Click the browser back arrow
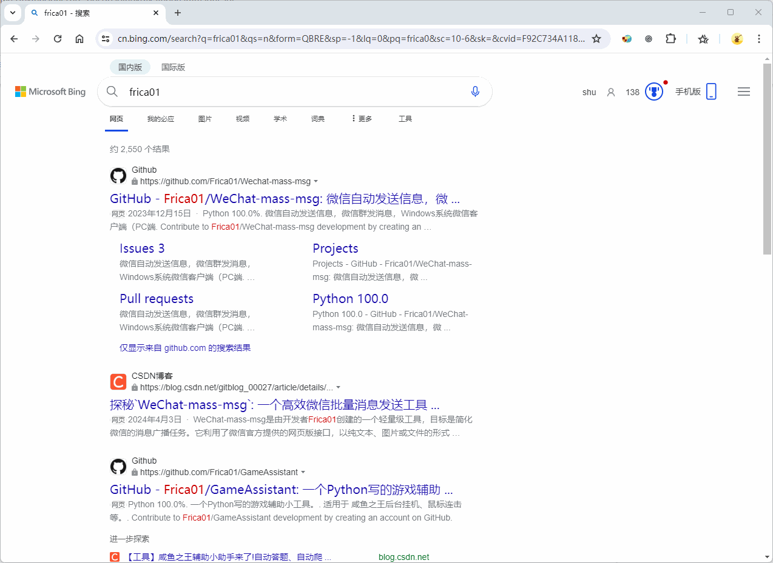This screenshot has width=773, height=563. (15, 39)
